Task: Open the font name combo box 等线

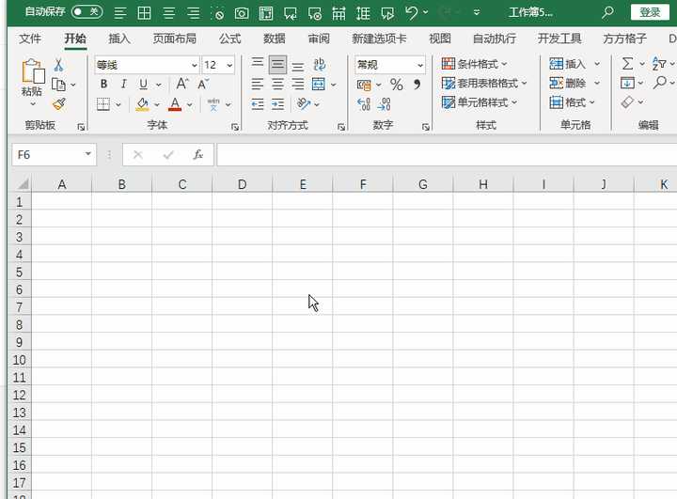Action: [x=147, y=65]
